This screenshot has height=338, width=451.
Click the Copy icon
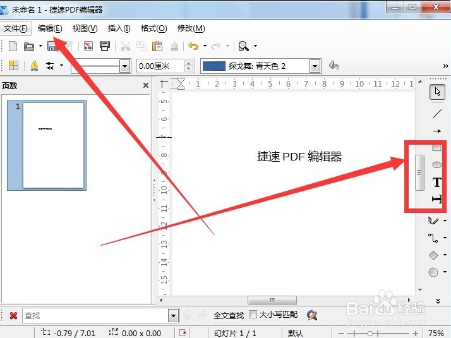(x=141, y=46)
